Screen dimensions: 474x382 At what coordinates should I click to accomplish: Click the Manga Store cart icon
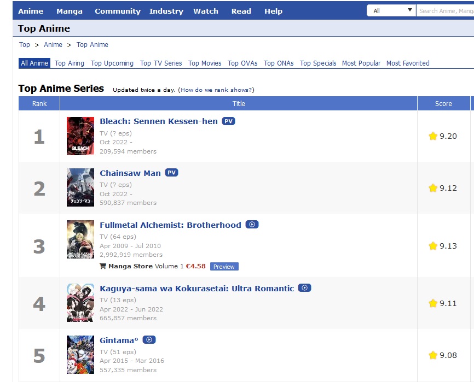click(x=103, y=266)
